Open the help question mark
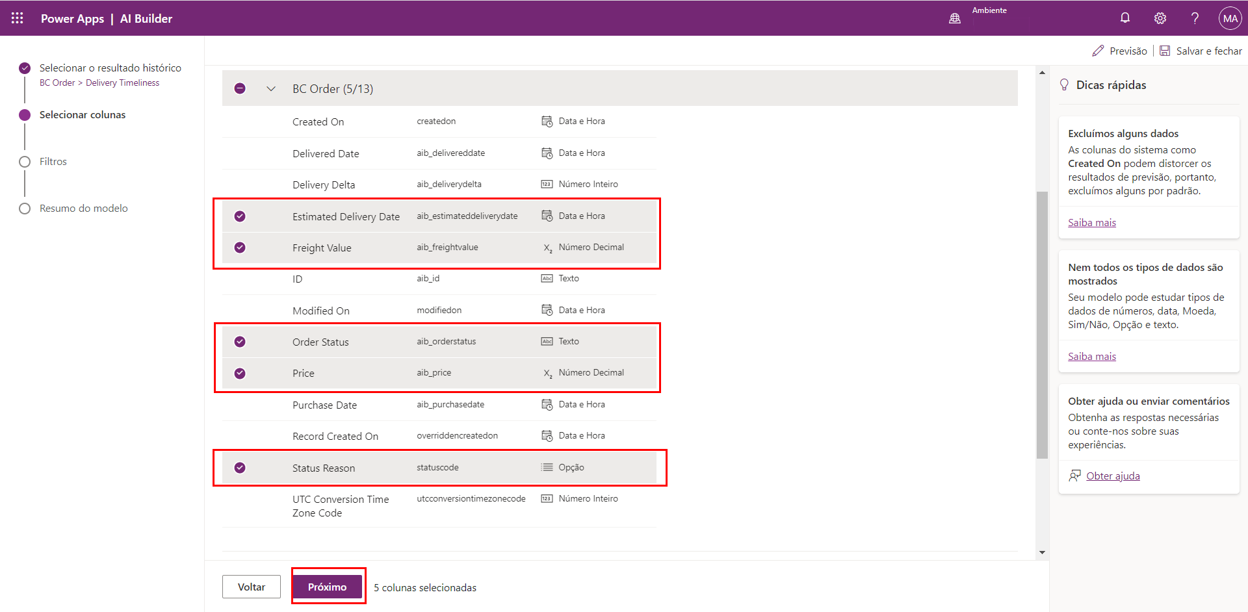 pyautogui.click(x=1195, y=18)
